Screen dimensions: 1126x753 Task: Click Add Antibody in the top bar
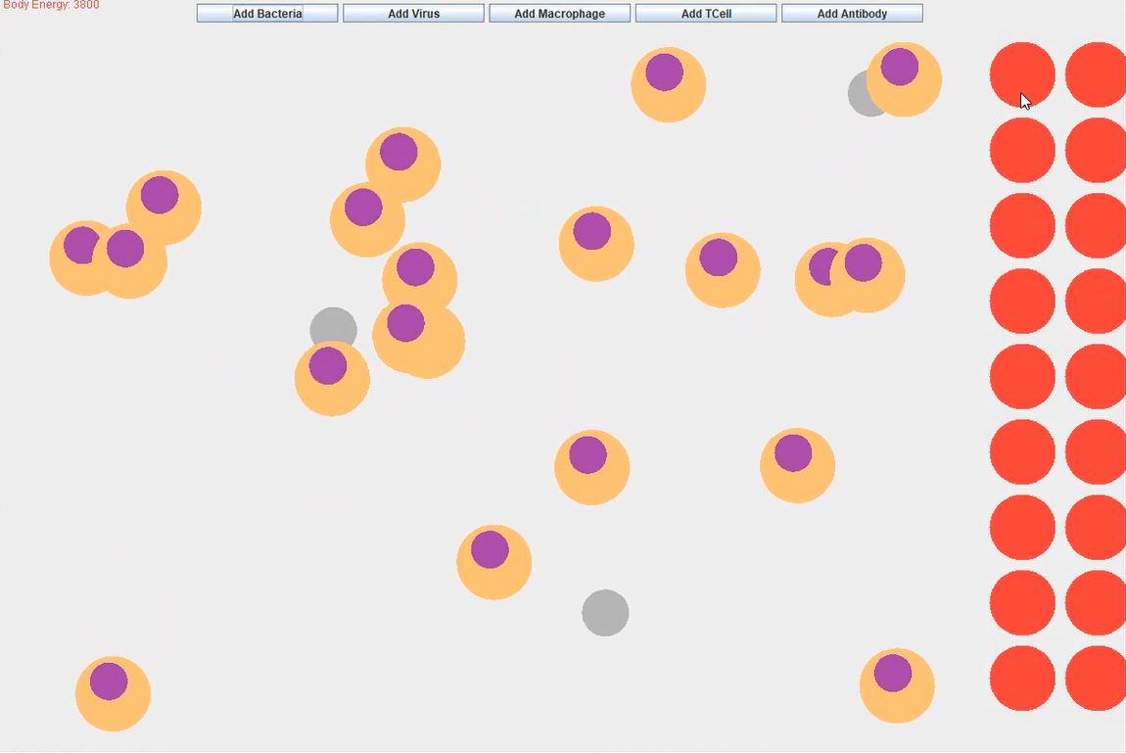click(x=852, y=14)
